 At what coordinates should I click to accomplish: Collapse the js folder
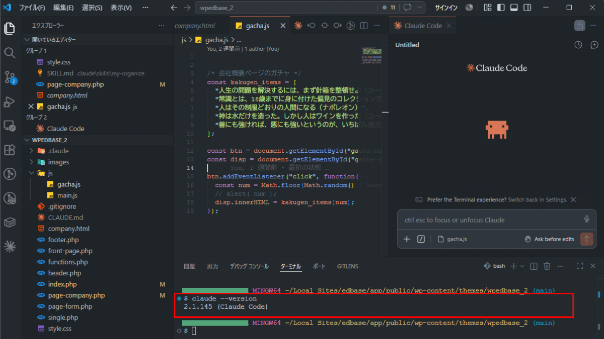click(x=32, y=173)
